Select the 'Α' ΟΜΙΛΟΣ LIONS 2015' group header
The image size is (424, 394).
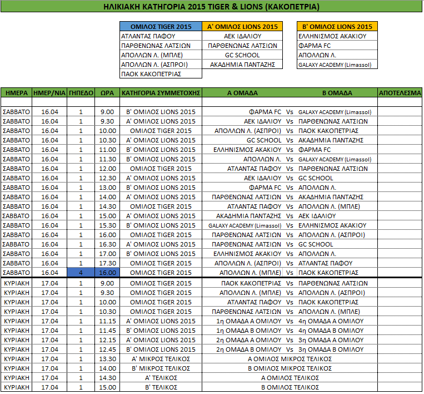click(242, 27)
